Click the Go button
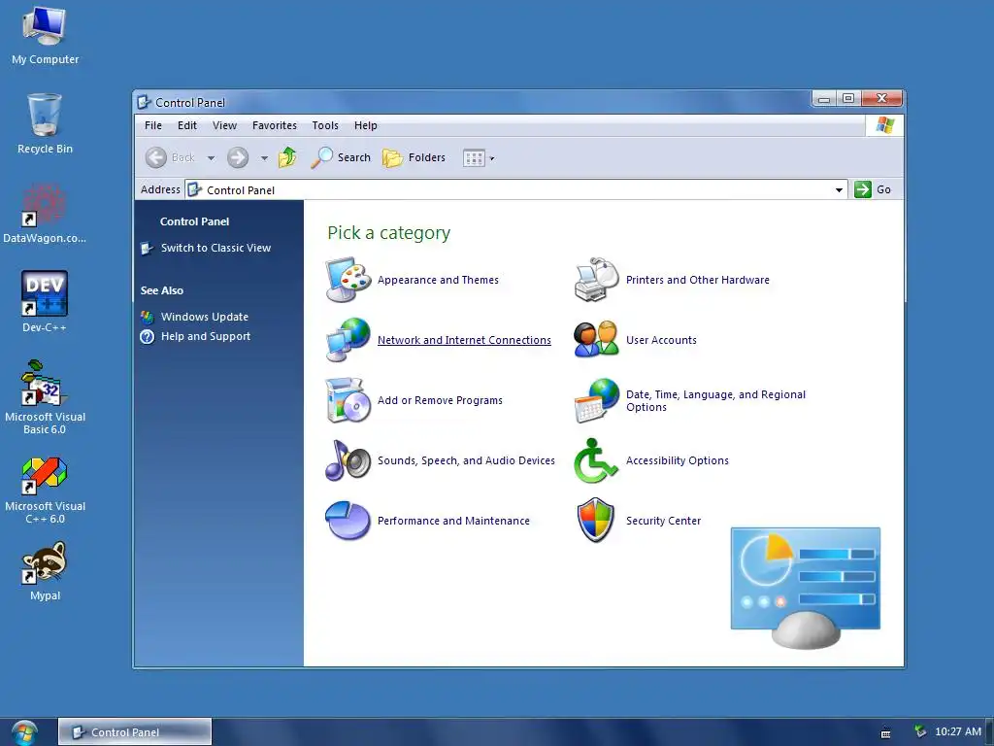 [x=873, y=189]
